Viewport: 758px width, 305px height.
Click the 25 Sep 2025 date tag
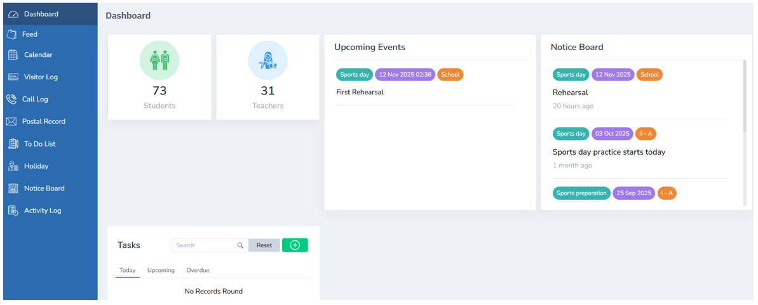tap(633, 193)
